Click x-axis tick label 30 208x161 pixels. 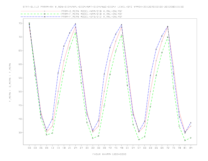(x=87, y=148)
